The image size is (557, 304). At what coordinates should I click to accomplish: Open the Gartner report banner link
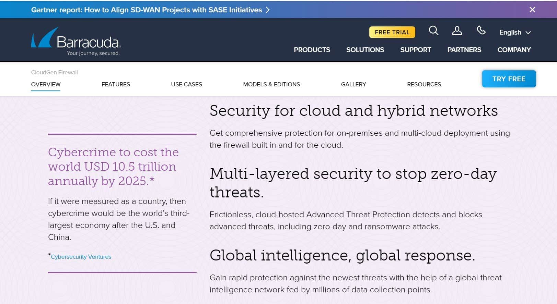150,10
